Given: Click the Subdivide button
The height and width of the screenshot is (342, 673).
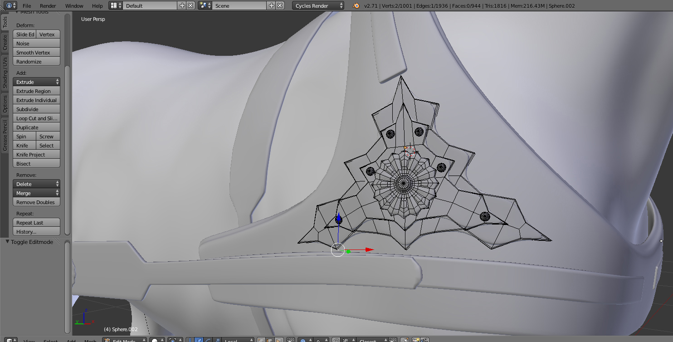Looking at the screenshot, I should point(36,109).
